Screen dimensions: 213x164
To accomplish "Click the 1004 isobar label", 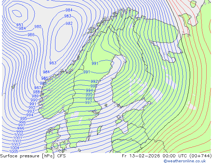I will click(15, 148).
